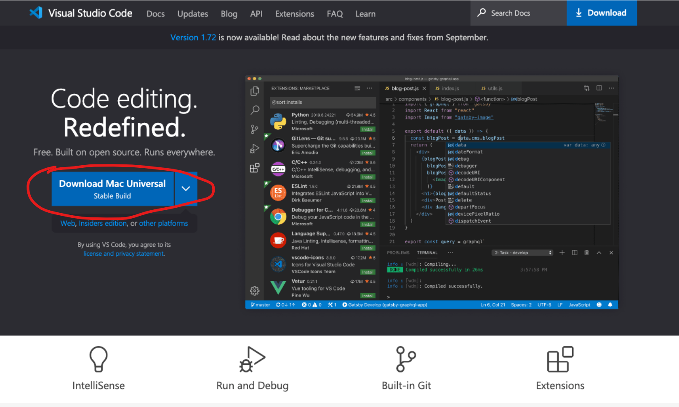Image resolution: width=679 pixels, height=407 pixels.
Task: Click the Vetur extension icon
Action: 278,288
